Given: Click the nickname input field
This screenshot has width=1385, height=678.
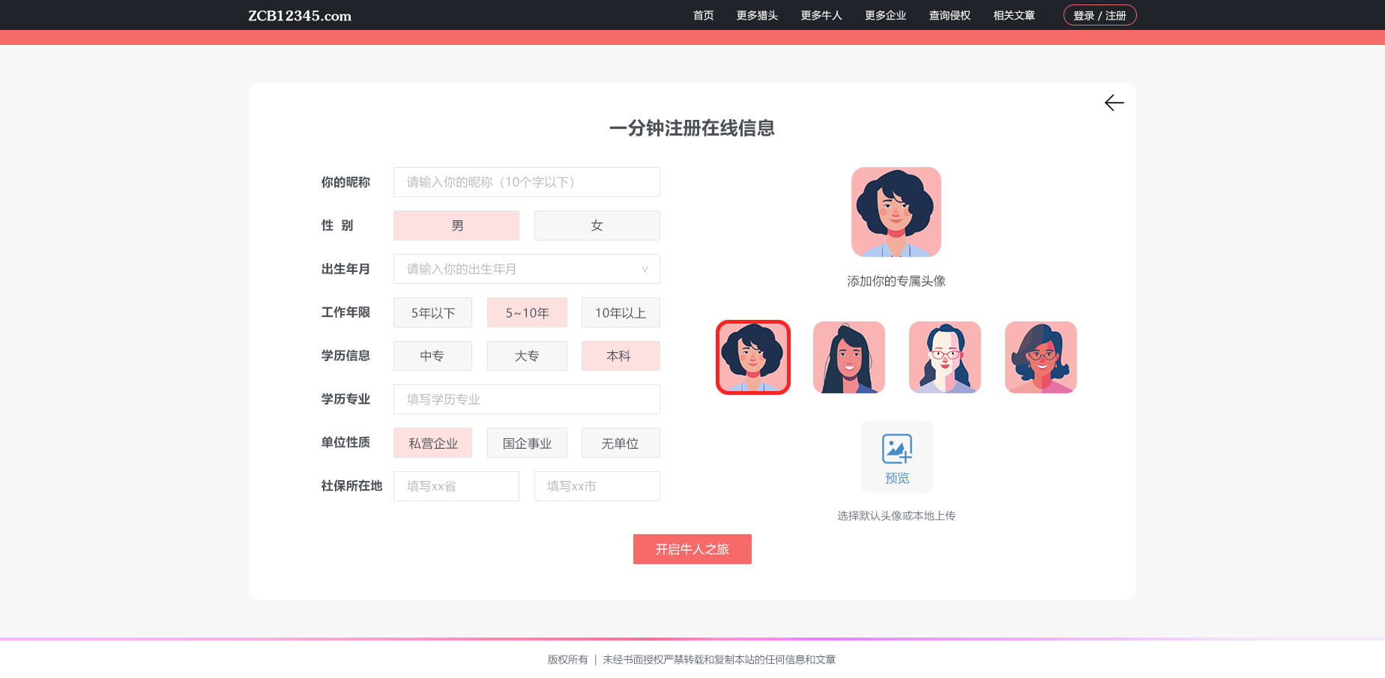Looking at the screenshot, I should (x=527, y=182).
